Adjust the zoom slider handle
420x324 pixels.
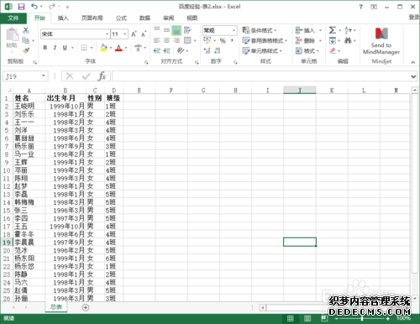point(362,318)
